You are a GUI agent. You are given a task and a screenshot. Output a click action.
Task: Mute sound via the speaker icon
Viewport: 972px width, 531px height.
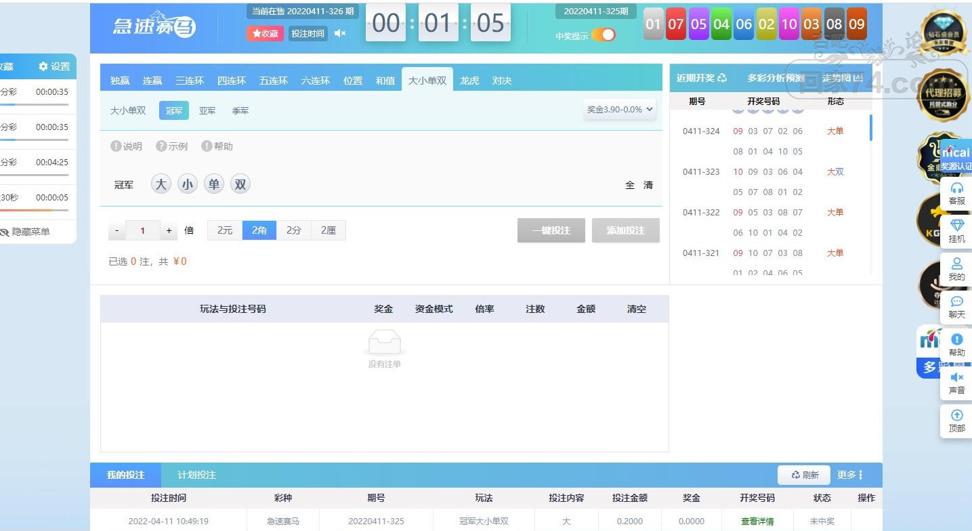point(340,33)
